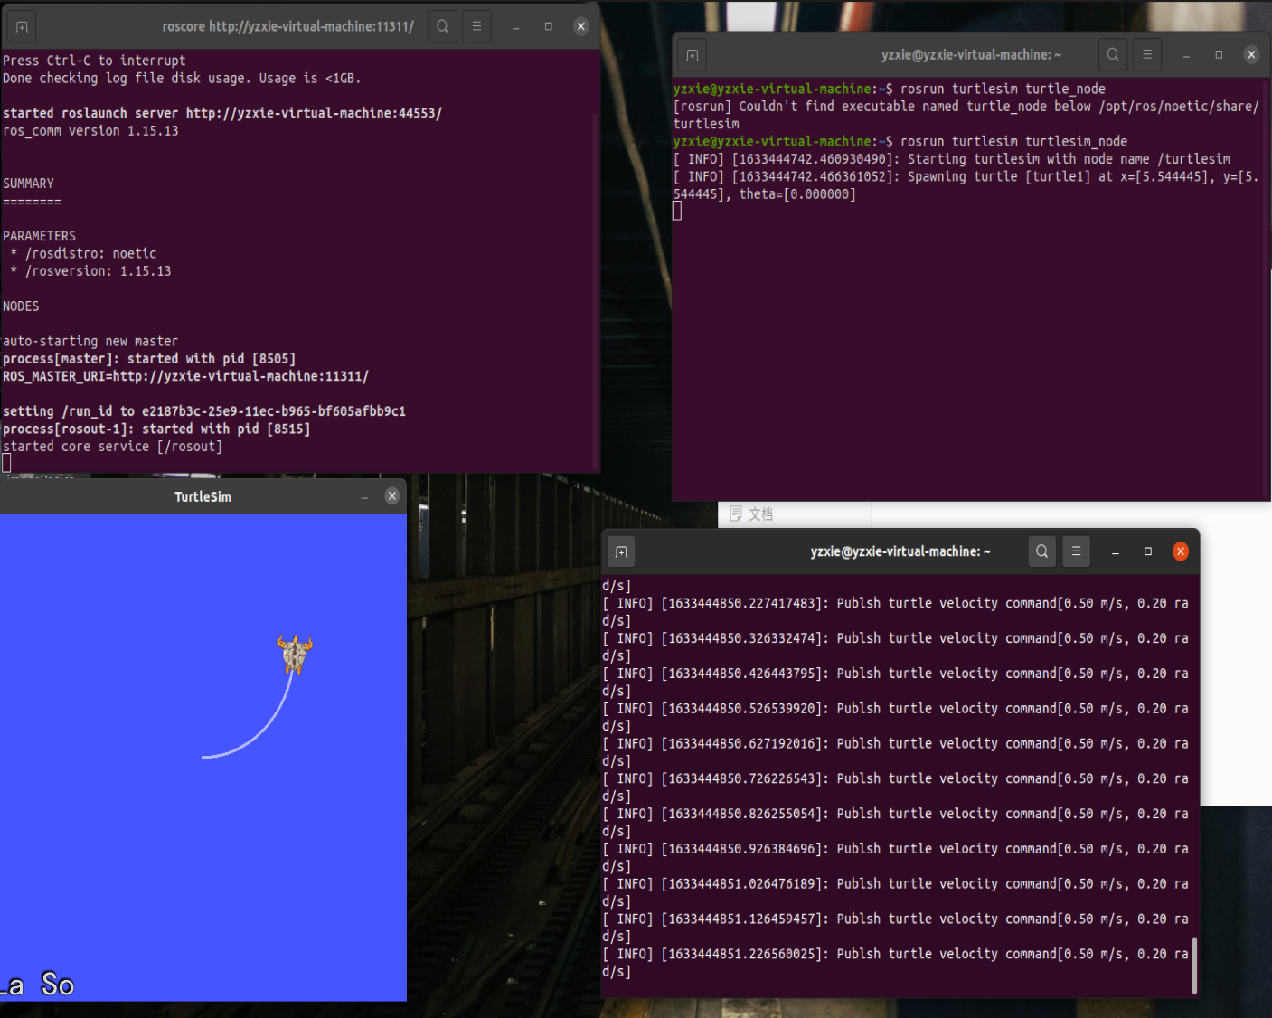Minimize the roscore terminal window
Viewport: 1272px width, 1018px height.
pos(515,27)
